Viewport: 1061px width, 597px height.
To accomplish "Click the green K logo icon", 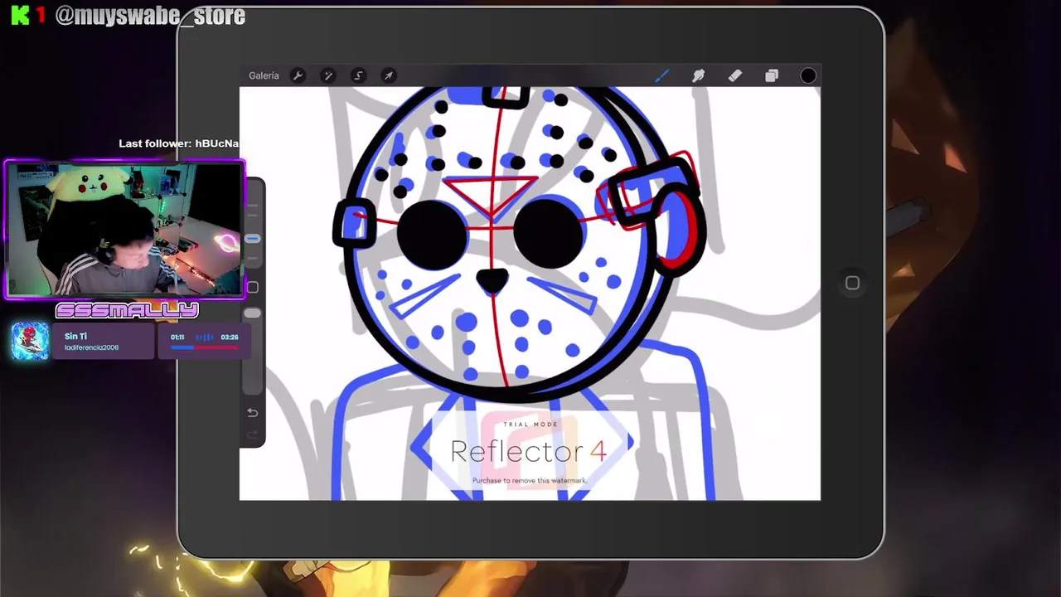I will 20,16.
